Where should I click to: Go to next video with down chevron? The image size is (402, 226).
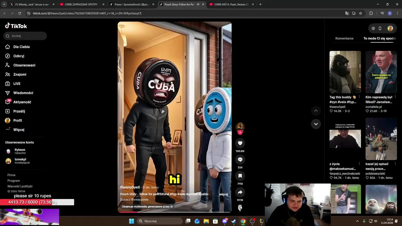pyautogui.click(x=316, y=124)
